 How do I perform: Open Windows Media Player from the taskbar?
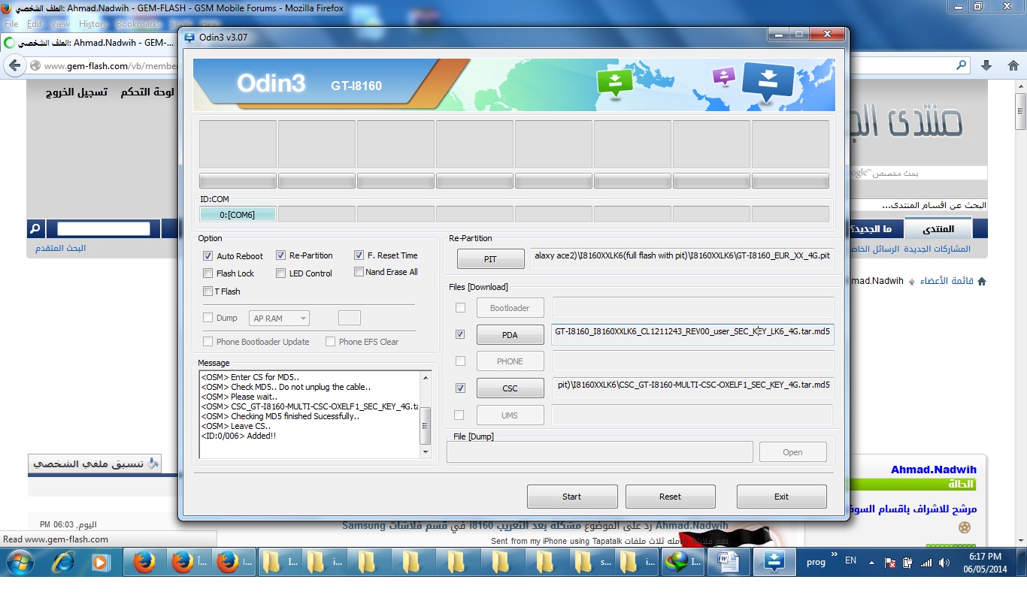[100, 562]
